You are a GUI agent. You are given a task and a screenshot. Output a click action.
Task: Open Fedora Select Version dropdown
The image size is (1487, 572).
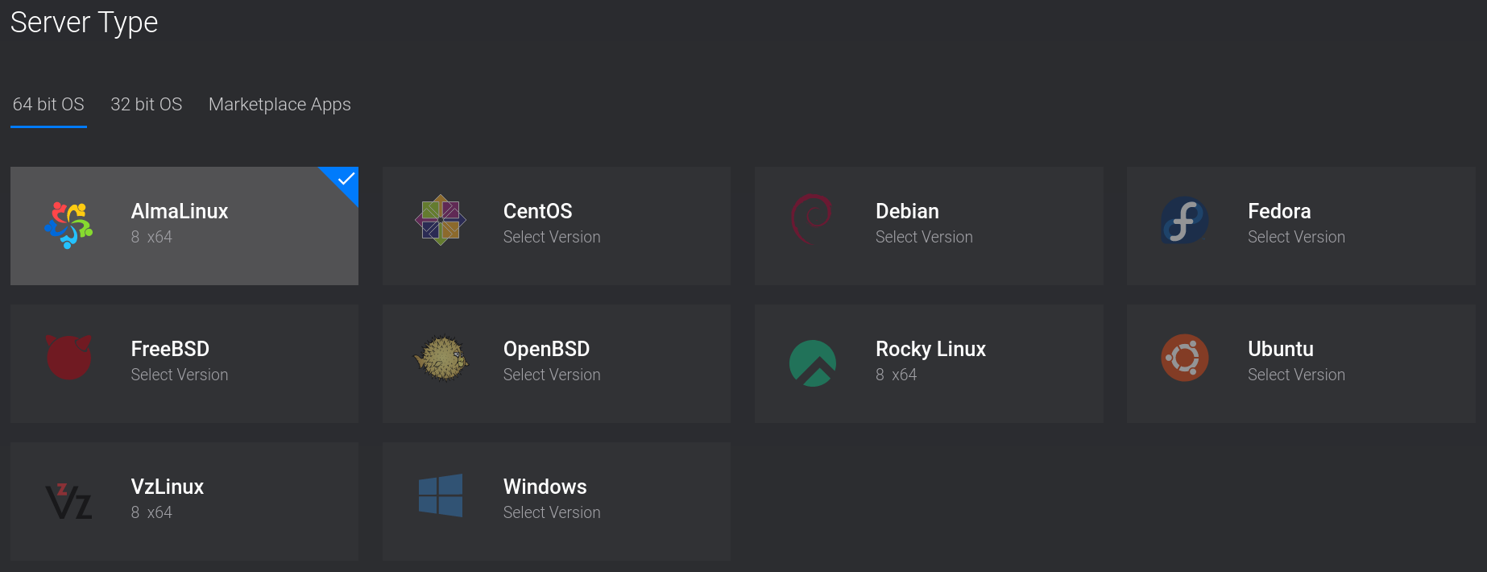click(x=1296, y=237)
